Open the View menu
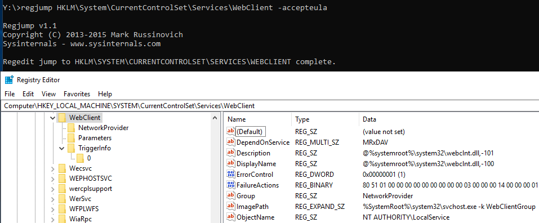 (x=48, y=94)
